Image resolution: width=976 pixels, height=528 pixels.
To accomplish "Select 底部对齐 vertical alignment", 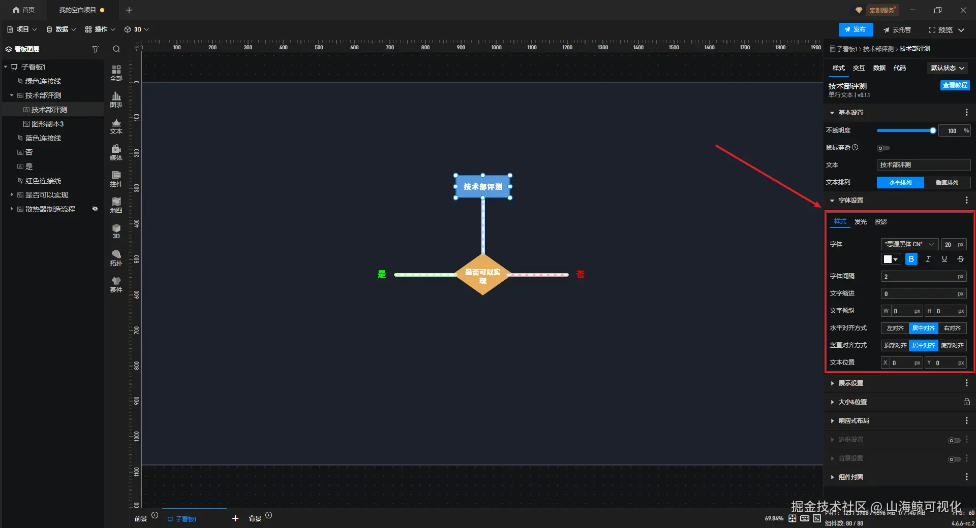I will click(x=952, y=345).
